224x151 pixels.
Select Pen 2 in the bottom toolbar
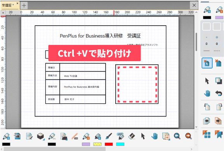pos(86,136)
